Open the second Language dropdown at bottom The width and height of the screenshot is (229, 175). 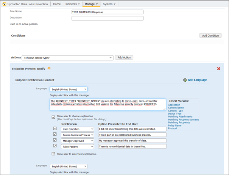click(x=69, y=166)
